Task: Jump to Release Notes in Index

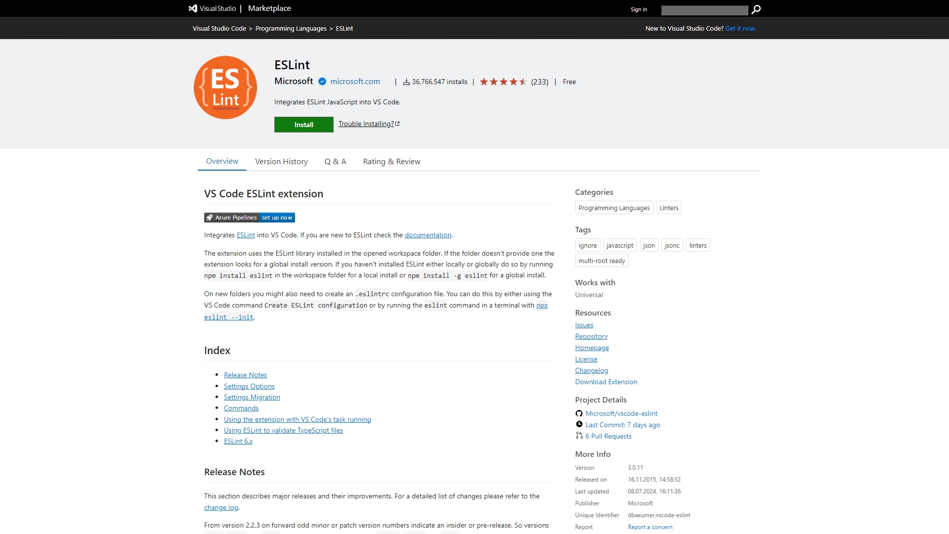Action: [x=245, y=375]
